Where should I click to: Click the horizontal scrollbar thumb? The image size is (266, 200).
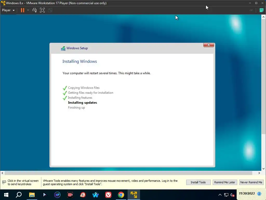coord(128,173)
